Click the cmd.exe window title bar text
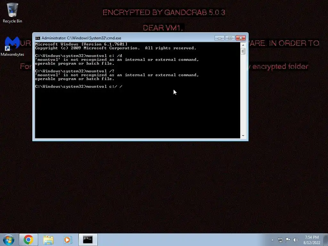328x246 pixels. [x=81, y=38]
